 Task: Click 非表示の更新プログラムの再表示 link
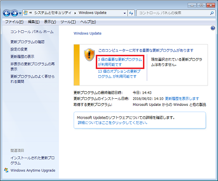click(x=33, y=67)
